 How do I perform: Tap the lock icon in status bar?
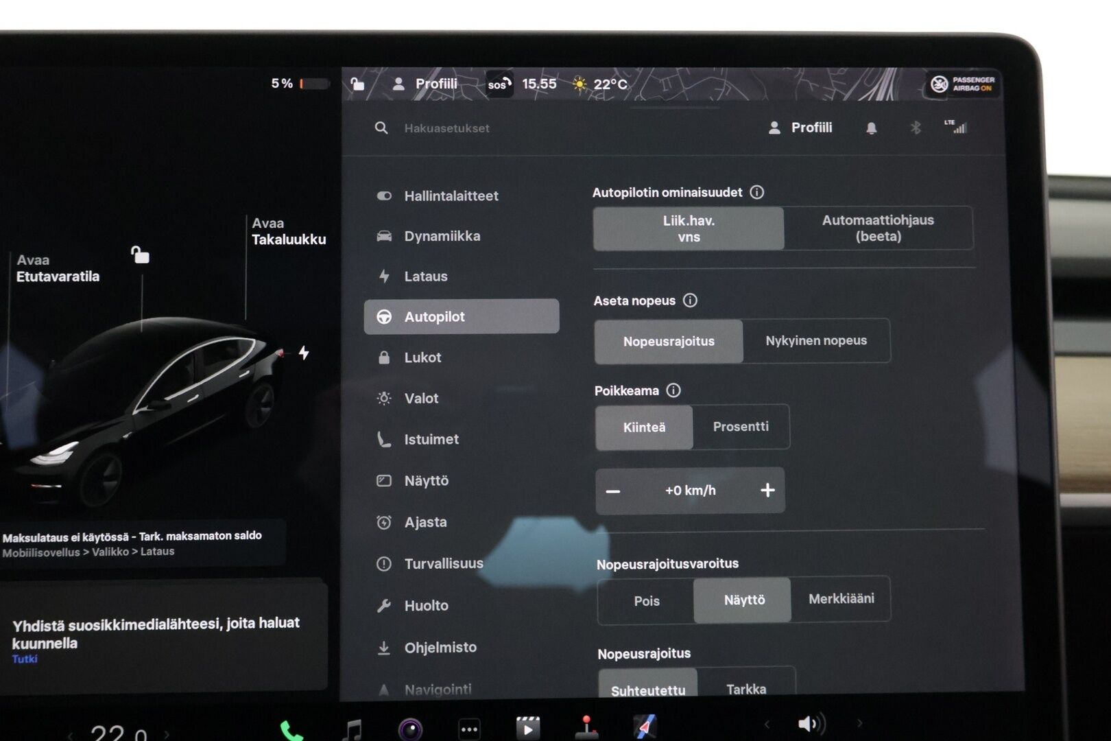357,84
